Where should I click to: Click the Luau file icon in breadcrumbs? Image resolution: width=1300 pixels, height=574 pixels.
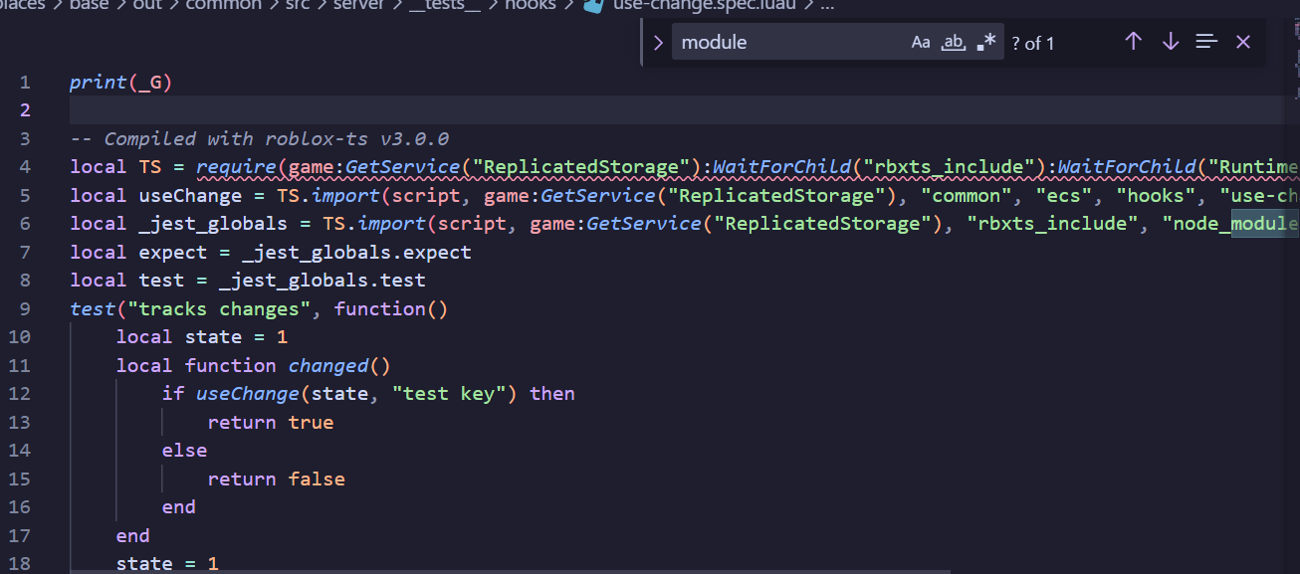594,5
